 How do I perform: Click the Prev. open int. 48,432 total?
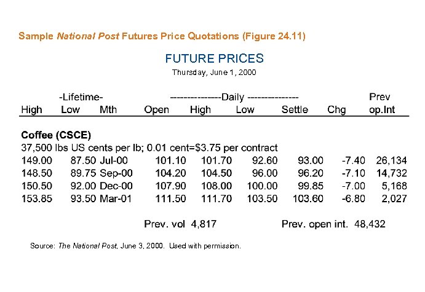click(x=333, y=224)
